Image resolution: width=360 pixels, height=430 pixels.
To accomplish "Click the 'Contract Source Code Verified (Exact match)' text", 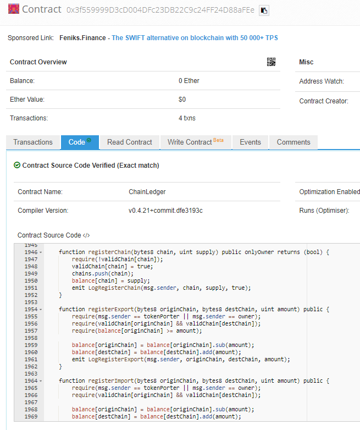I will 91,166.
